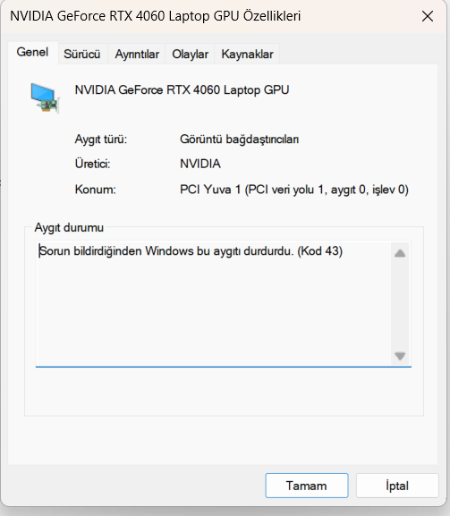Click the 'Sorun bildirdiğinden Windows' status message
The image size is (450, 516).
(191, 251)
